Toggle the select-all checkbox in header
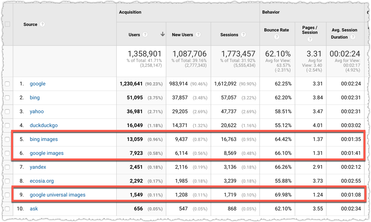Viewport: 371px width, 222px height. tap(7, 24)
